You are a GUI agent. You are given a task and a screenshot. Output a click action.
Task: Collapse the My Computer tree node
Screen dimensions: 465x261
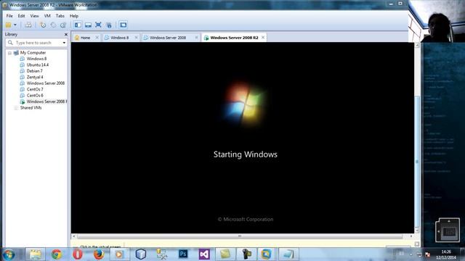pyautogui.click(x=9, y=53)
